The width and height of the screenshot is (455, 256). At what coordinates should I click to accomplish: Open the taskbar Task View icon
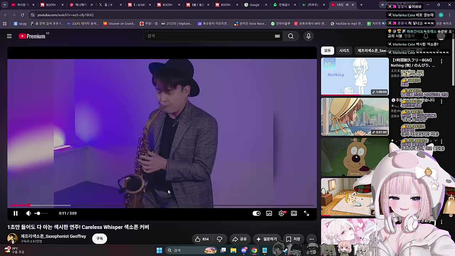(x=223, y=250)
